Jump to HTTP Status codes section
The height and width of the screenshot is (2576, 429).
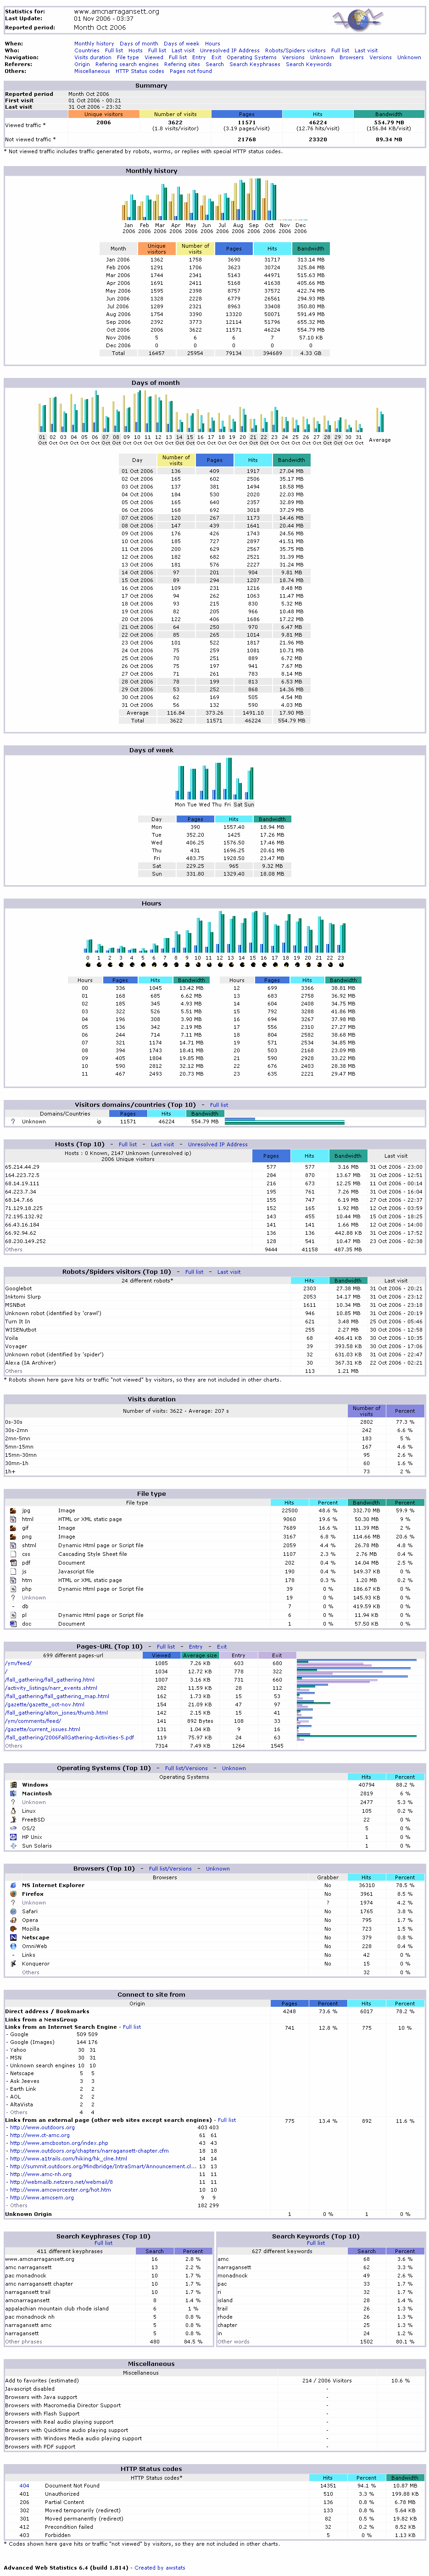pyautogui.click(x=139, y=71)
